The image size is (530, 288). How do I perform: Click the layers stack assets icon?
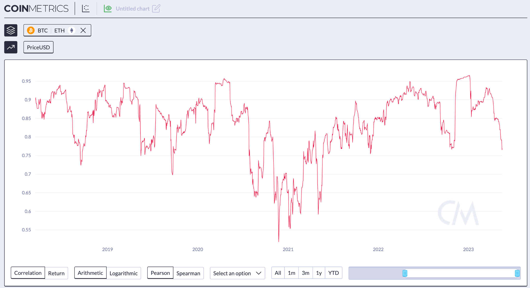[x=11, y=30]
